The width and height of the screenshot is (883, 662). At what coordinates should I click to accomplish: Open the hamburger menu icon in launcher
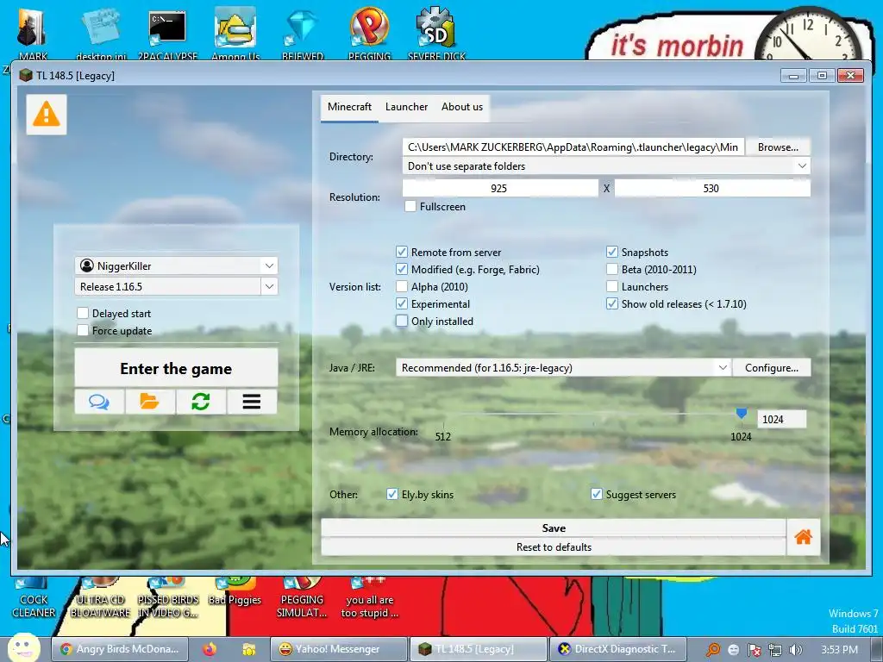(252, 402)
